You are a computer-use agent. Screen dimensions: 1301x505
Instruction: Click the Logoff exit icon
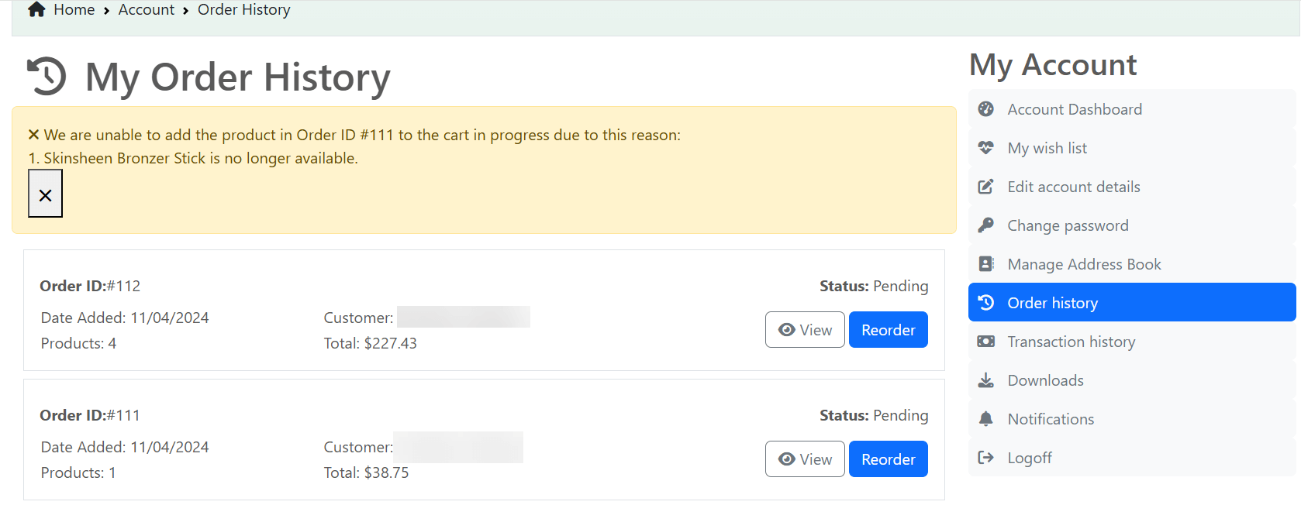point(985,458)
